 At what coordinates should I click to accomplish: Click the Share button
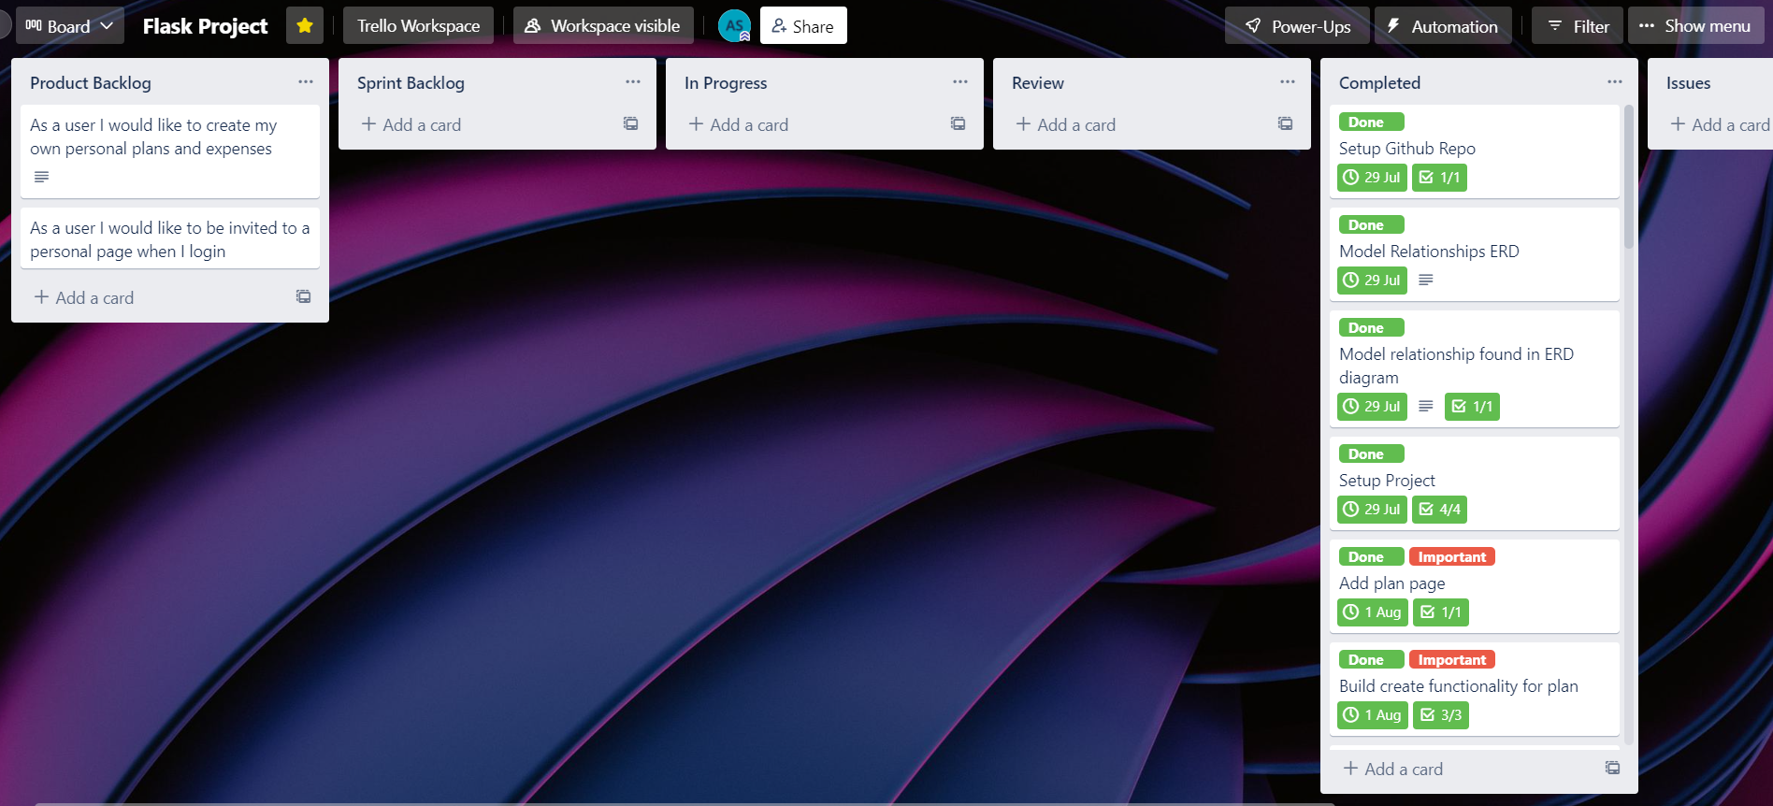click(x=803, y=25)
